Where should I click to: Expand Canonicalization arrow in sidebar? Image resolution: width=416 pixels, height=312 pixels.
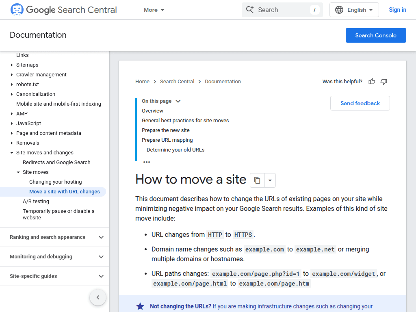(x=12, y=94)
